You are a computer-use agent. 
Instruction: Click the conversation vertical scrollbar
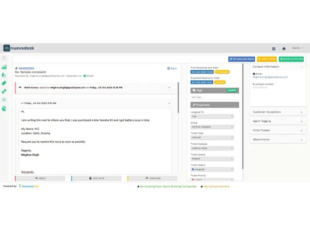[178, 98]
